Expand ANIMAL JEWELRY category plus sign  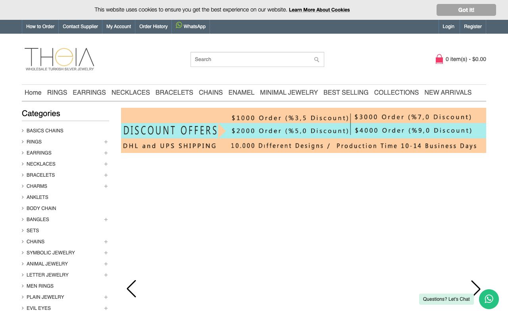[106, 264]
